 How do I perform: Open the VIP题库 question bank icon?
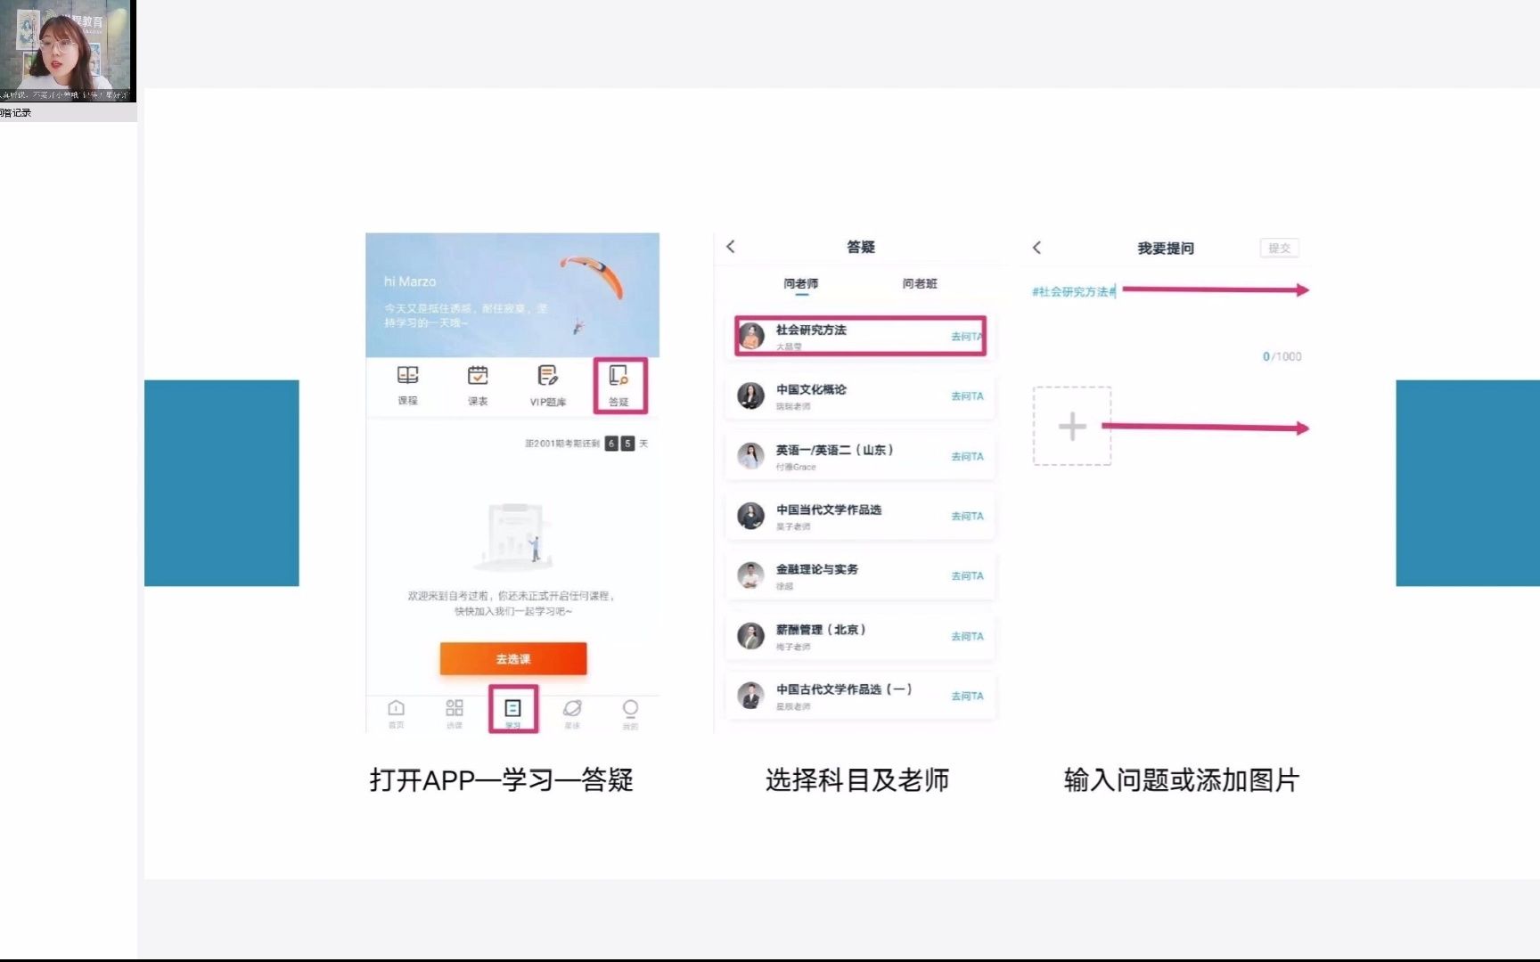[x=547, y=375]
